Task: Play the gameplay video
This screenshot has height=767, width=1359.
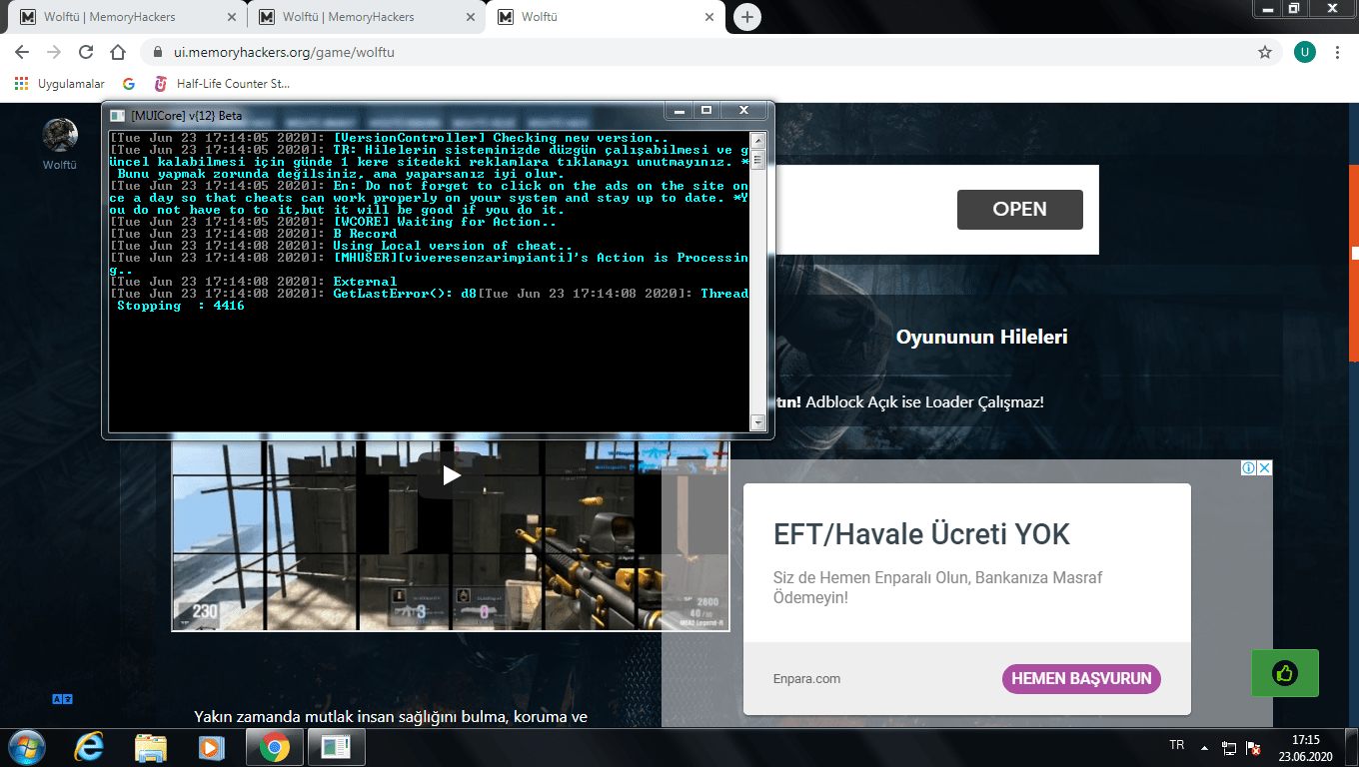Action: (x=452, y=475)
